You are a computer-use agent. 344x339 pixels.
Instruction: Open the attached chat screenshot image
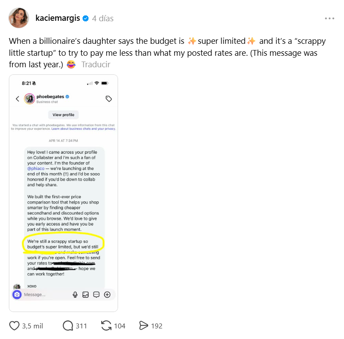[63, 193]
